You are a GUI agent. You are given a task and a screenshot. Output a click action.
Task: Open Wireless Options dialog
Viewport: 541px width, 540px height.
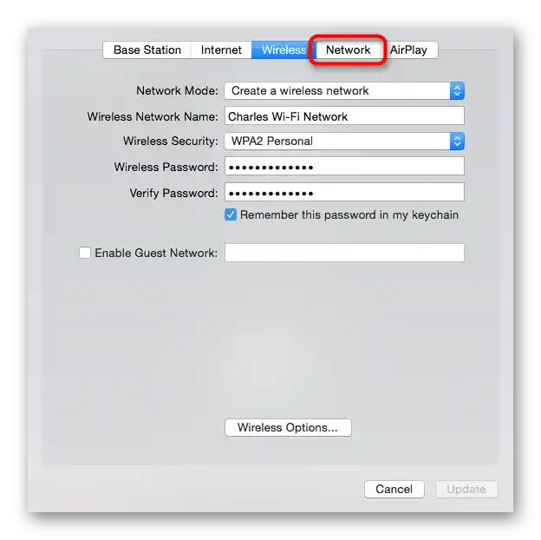(x=288, y=428)
